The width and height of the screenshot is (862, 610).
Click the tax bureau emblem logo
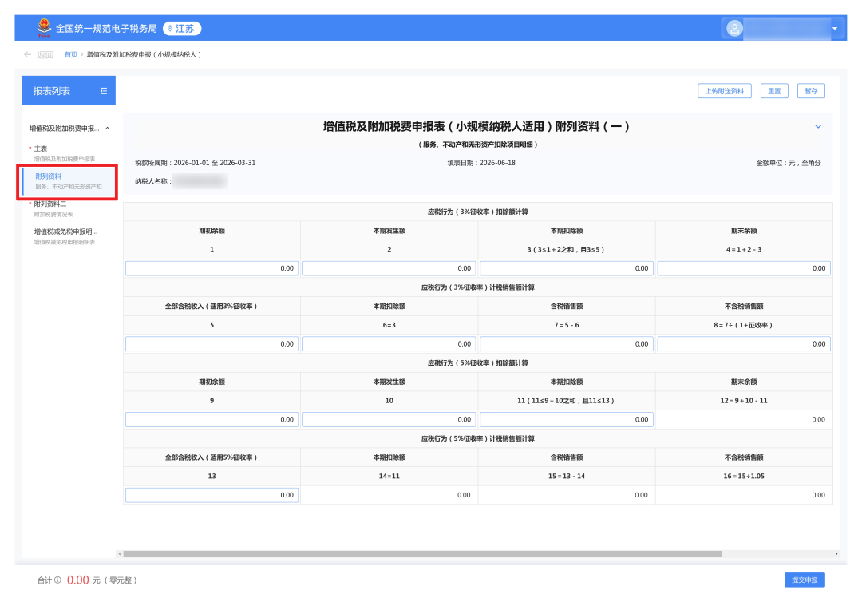(x=44, y=27)
